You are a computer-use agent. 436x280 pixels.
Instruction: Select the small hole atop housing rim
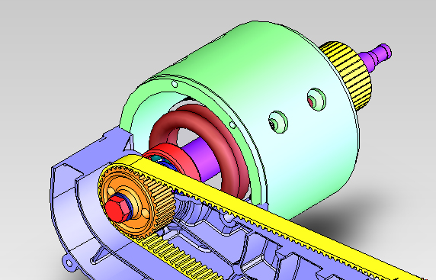pos(175,83)
